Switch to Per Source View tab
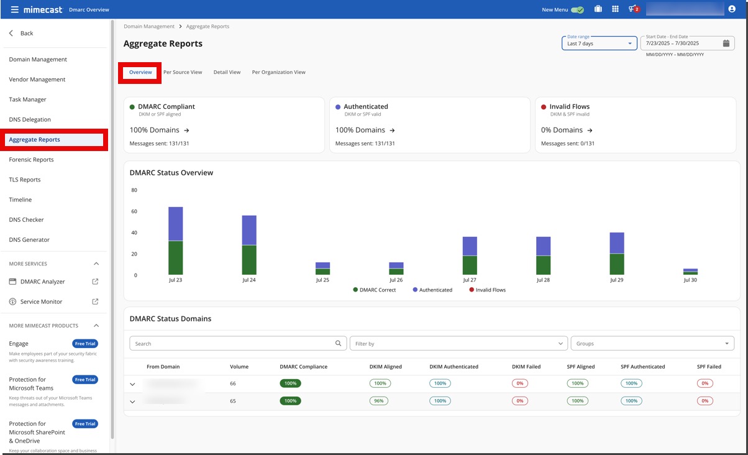Viewport: 748px width, 455px height. 183,72
